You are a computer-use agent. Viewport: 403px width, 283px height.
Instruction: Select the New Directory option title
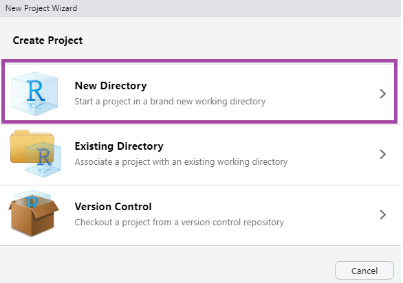[x=111, y=86]
